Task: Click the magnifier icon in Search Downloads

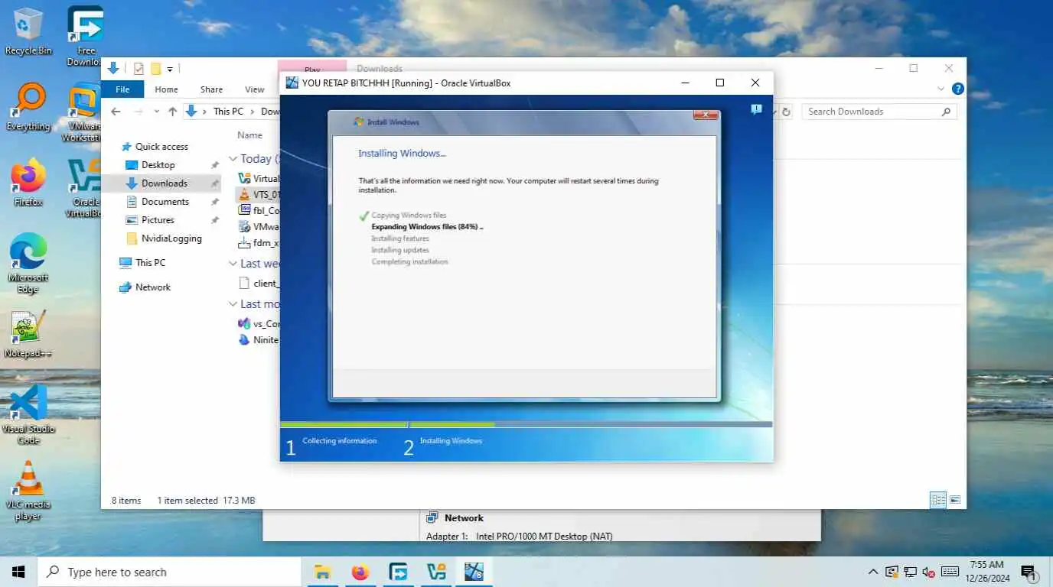Action: (x=947, y=112)
